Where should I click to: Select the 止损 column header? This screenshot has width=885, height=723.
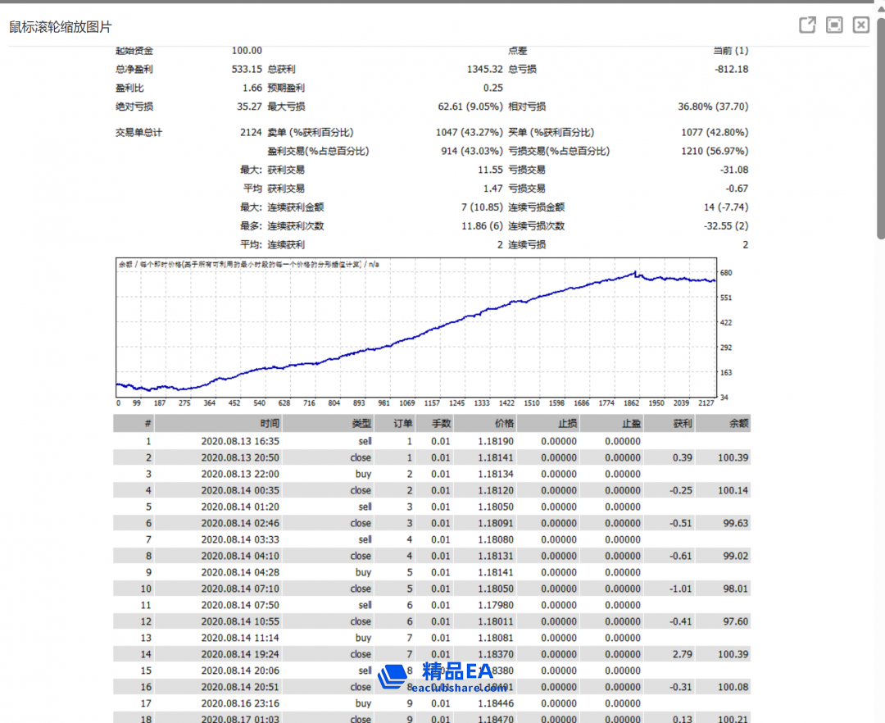(566, 424)
